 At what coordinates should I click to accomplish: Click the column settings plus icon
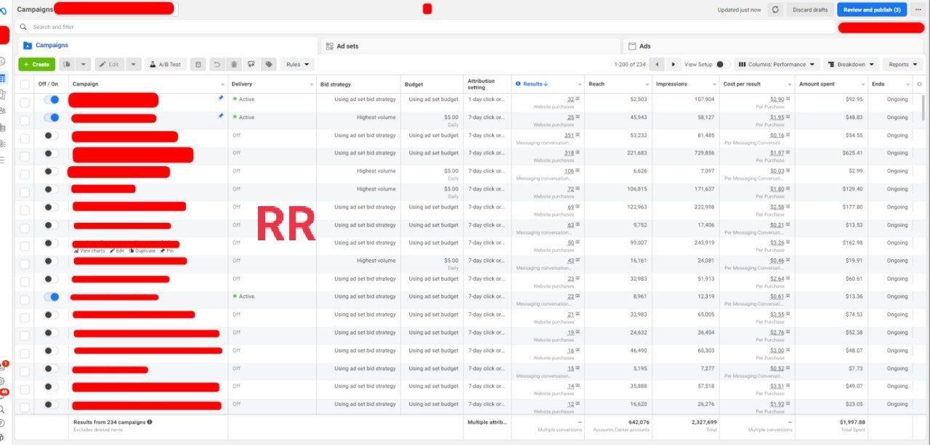pyautogui.click(x=919, y=84)
